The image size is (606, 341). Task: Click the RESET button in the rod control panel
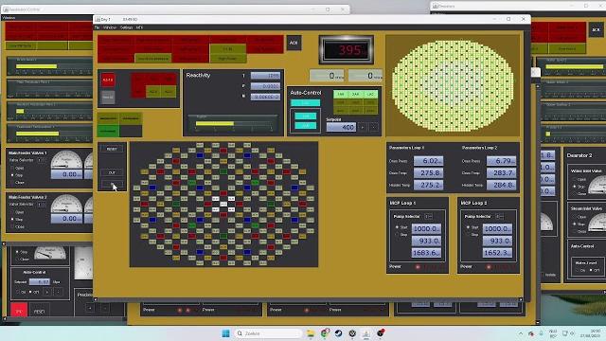tap(112, 149)
